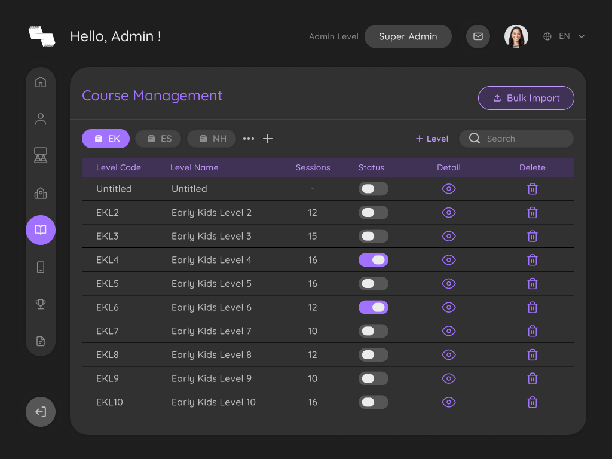612x459 pixels.
Task: Delete the Untitled level
Action: (x=533, y=189)
